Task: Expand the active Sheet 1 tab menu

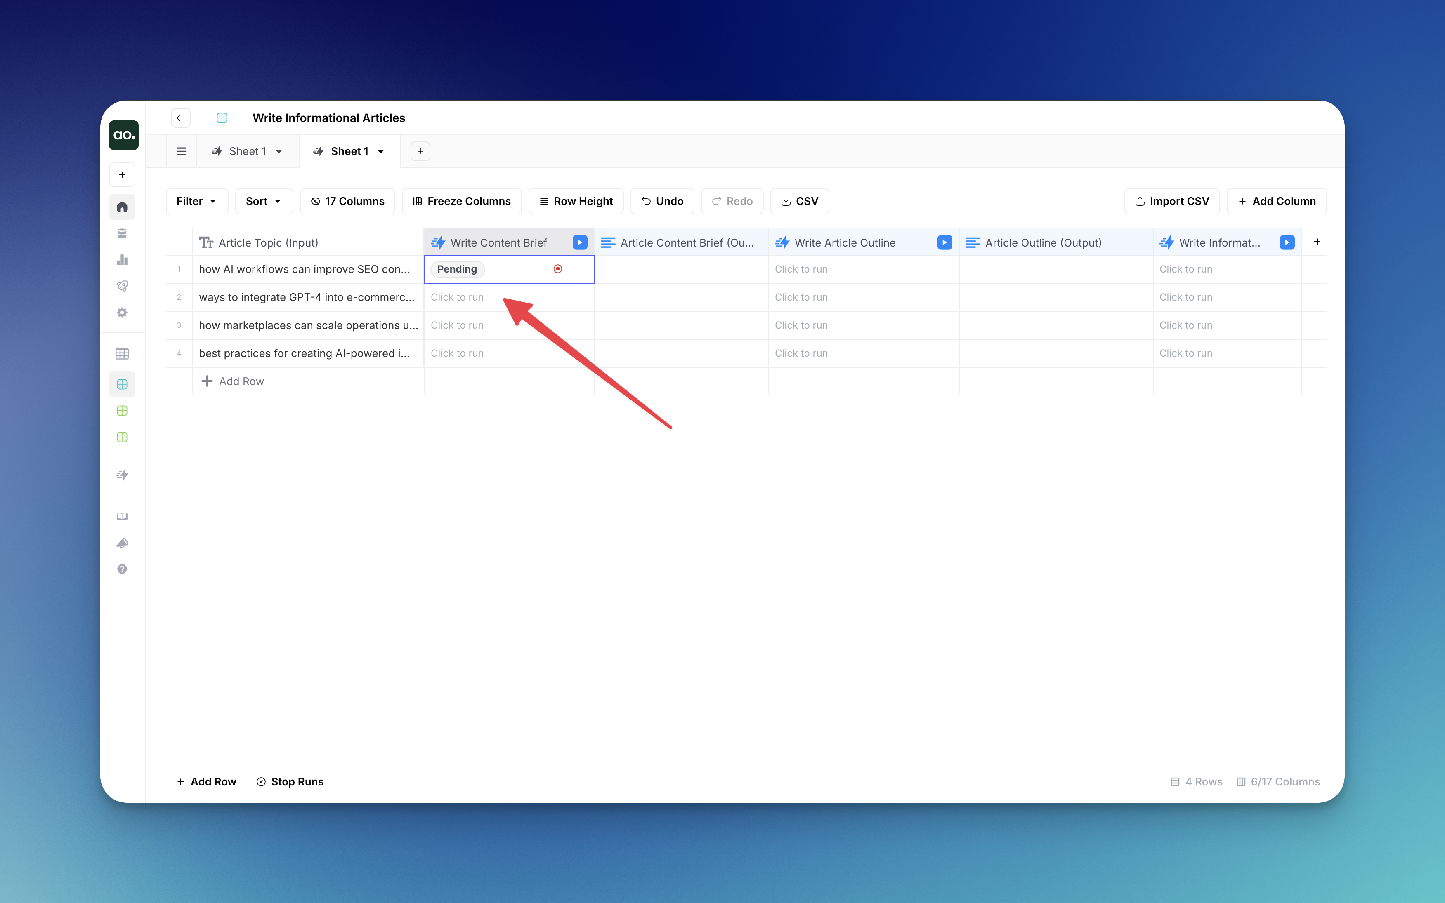Action: tap(381, 152)
